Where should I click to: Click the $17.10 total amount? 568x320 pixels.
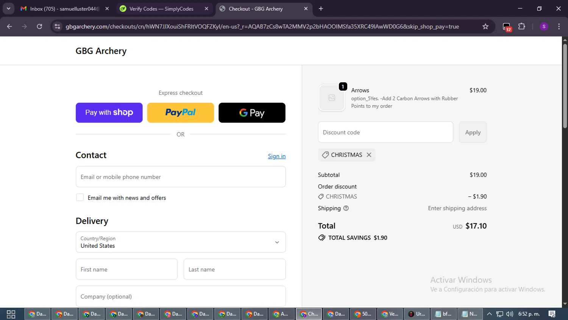(x=476, y=226)
